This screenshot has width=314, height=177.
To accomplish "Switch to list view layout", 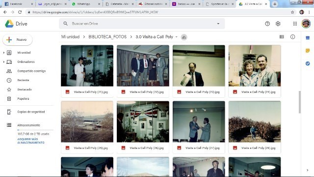I will (282, 37).
